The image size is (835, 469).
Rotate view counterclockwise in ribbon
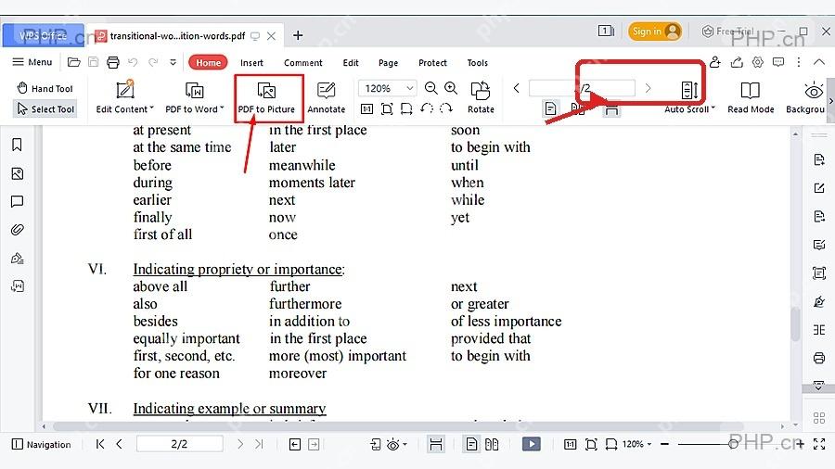[x=426, y=108]
